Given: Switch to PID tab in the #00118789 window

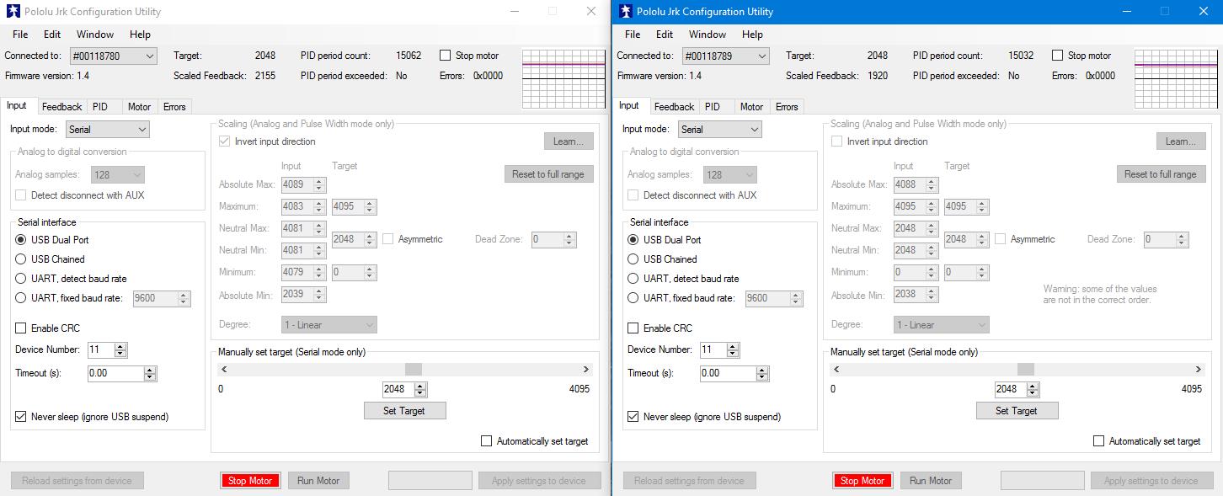Looking at the screenshot, I should point(713,107).
